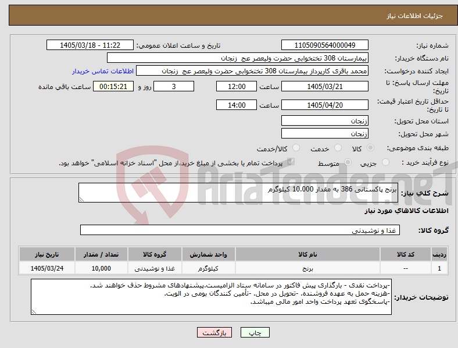Click the طبقه بندی موضوعی label
The height and width of the screenshot is (348, 458).
click(418, 148)
